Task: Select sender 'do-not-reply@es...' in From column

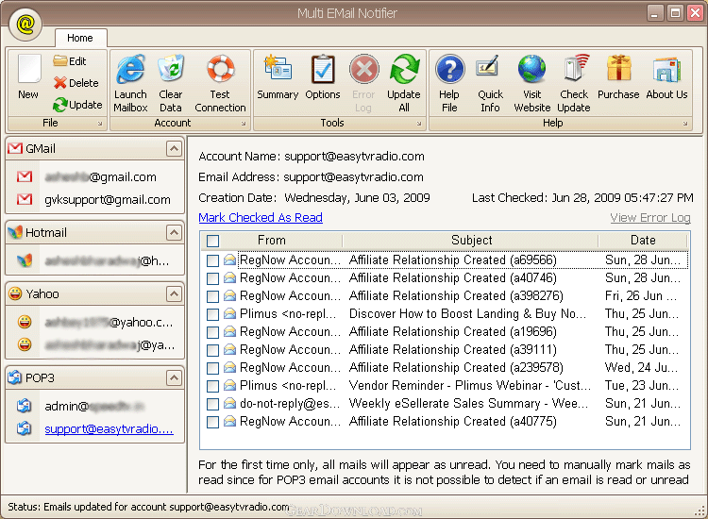Action: tap(290, 404)
